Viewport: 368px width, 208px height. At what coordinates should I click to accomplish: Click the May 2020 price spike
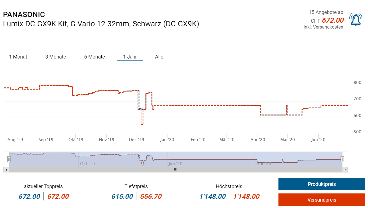tap(287, 106)
